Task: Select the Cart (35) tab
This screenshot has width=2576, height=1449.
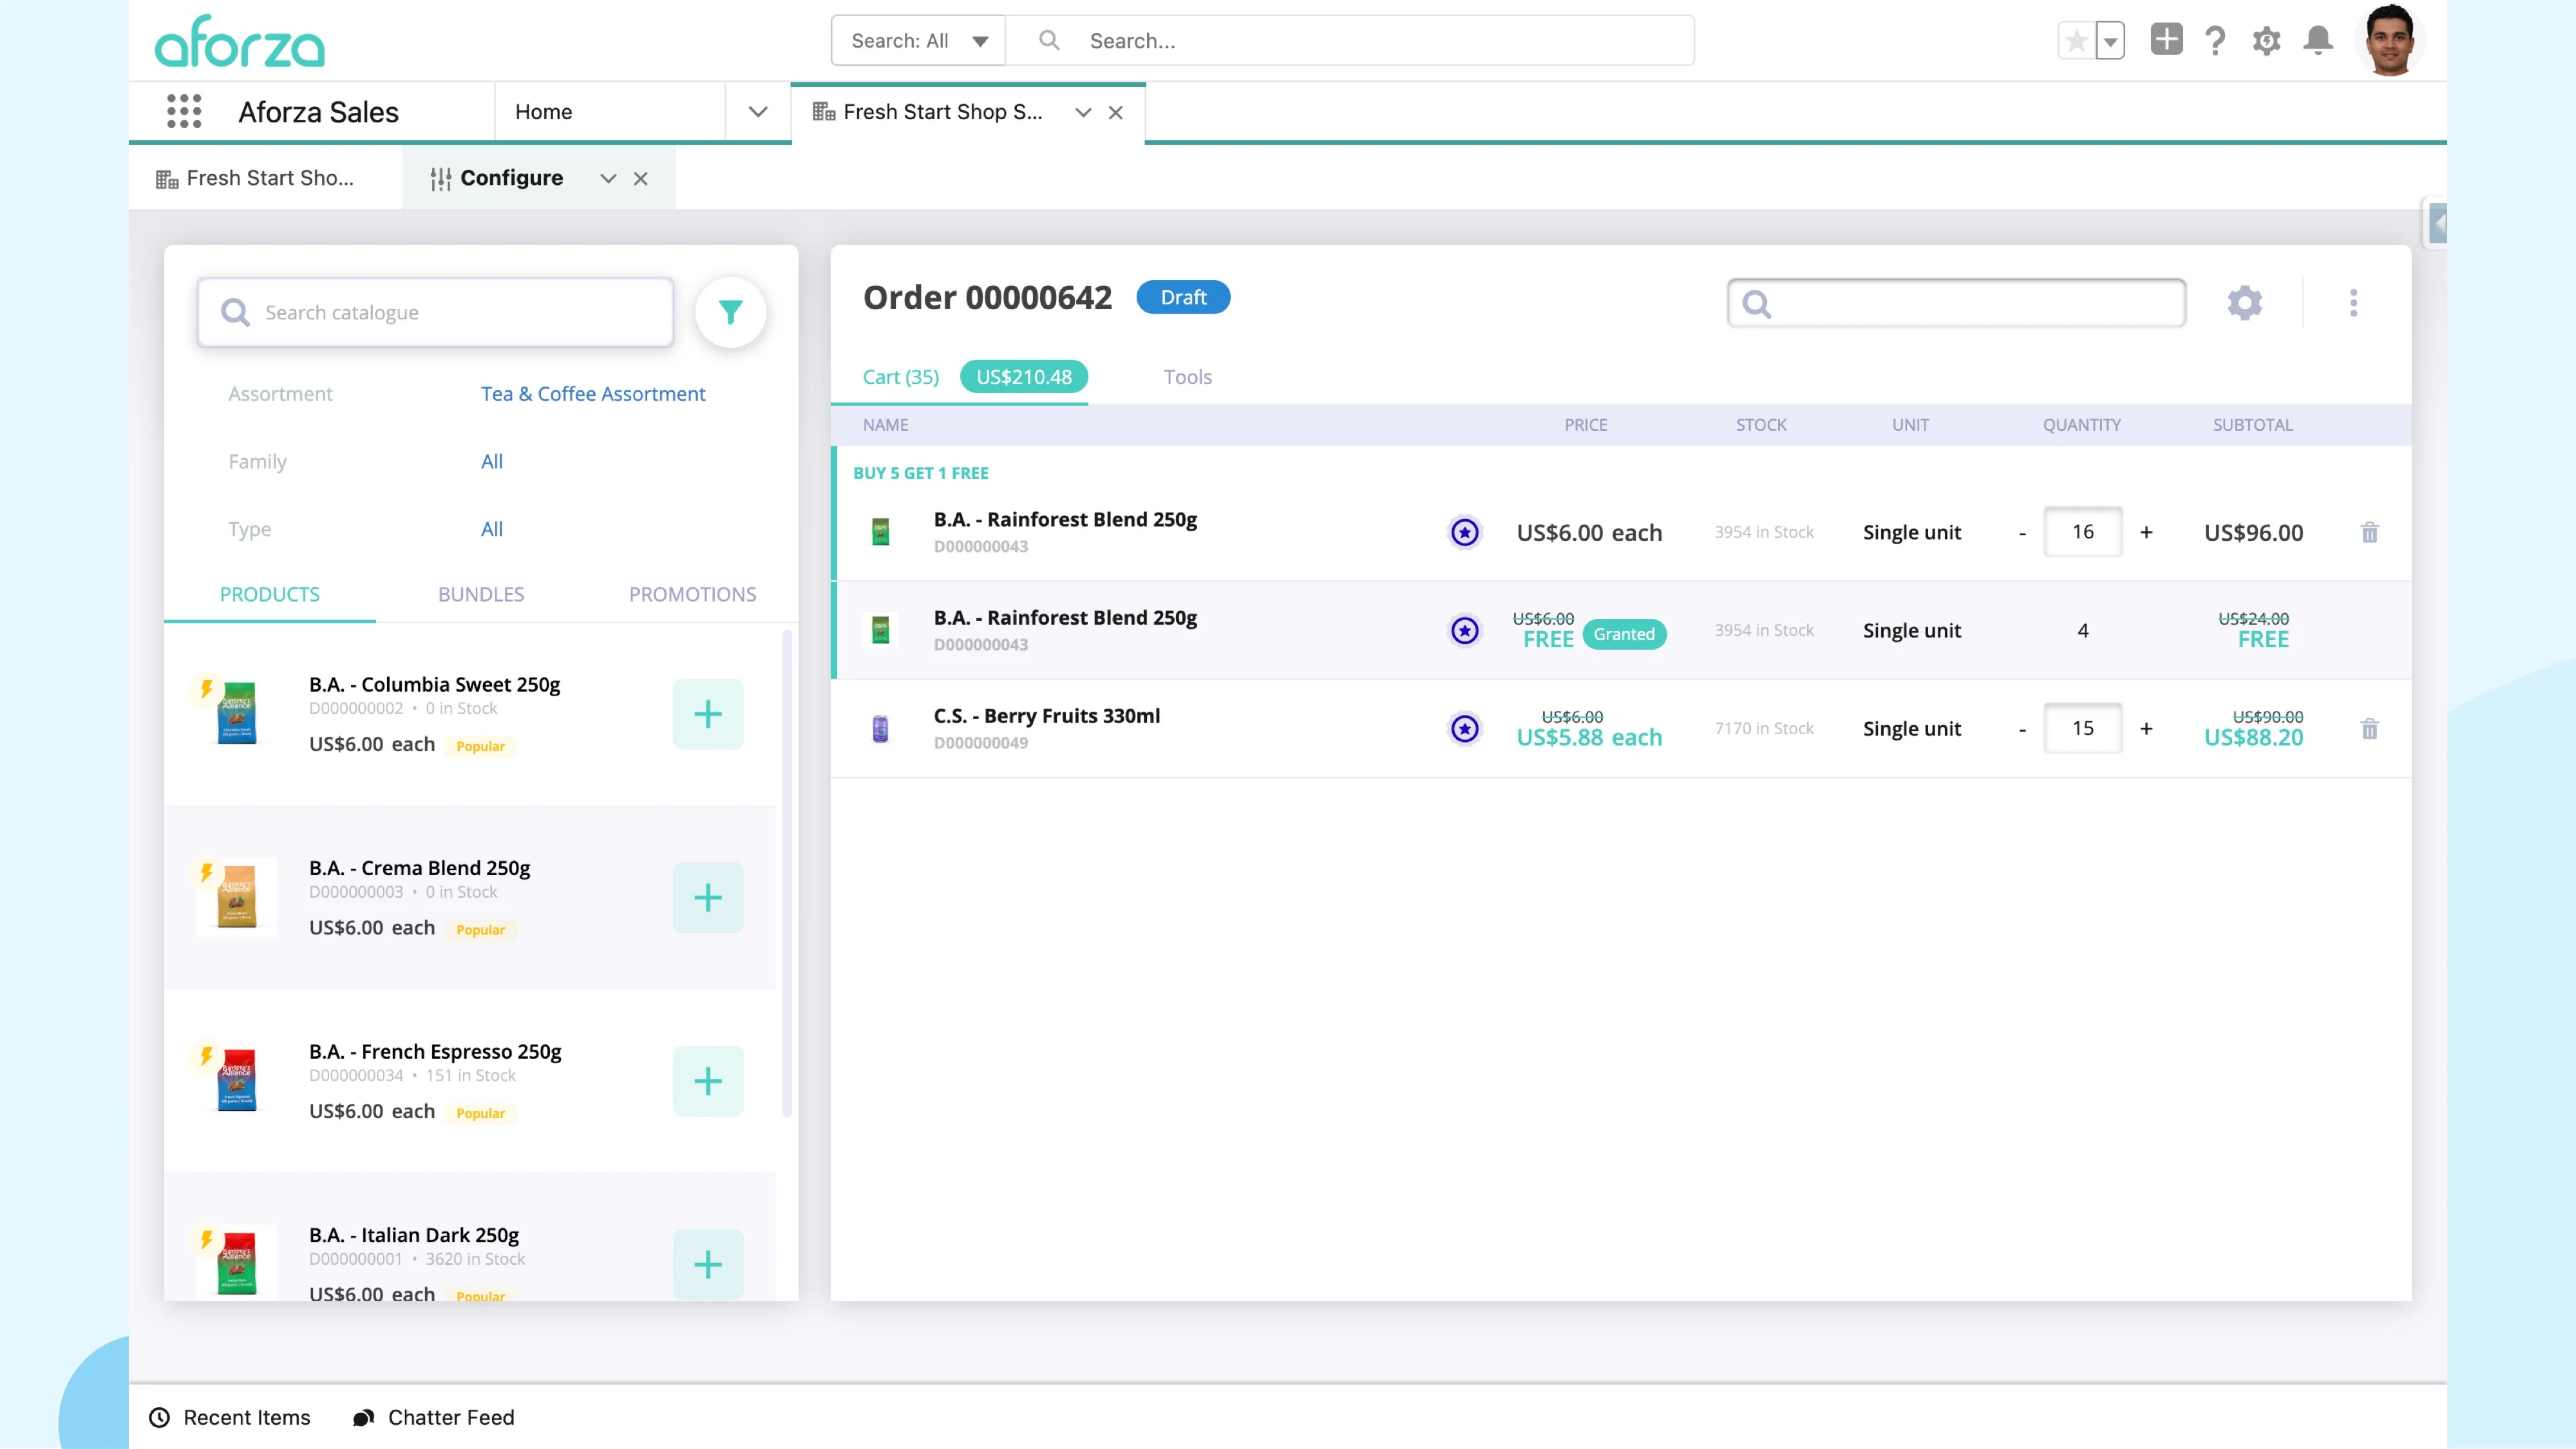Action: pos(901,377)
